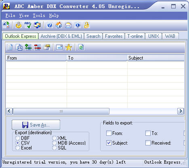Open the Help menu
189x168 pixels.
coord(54,16)
